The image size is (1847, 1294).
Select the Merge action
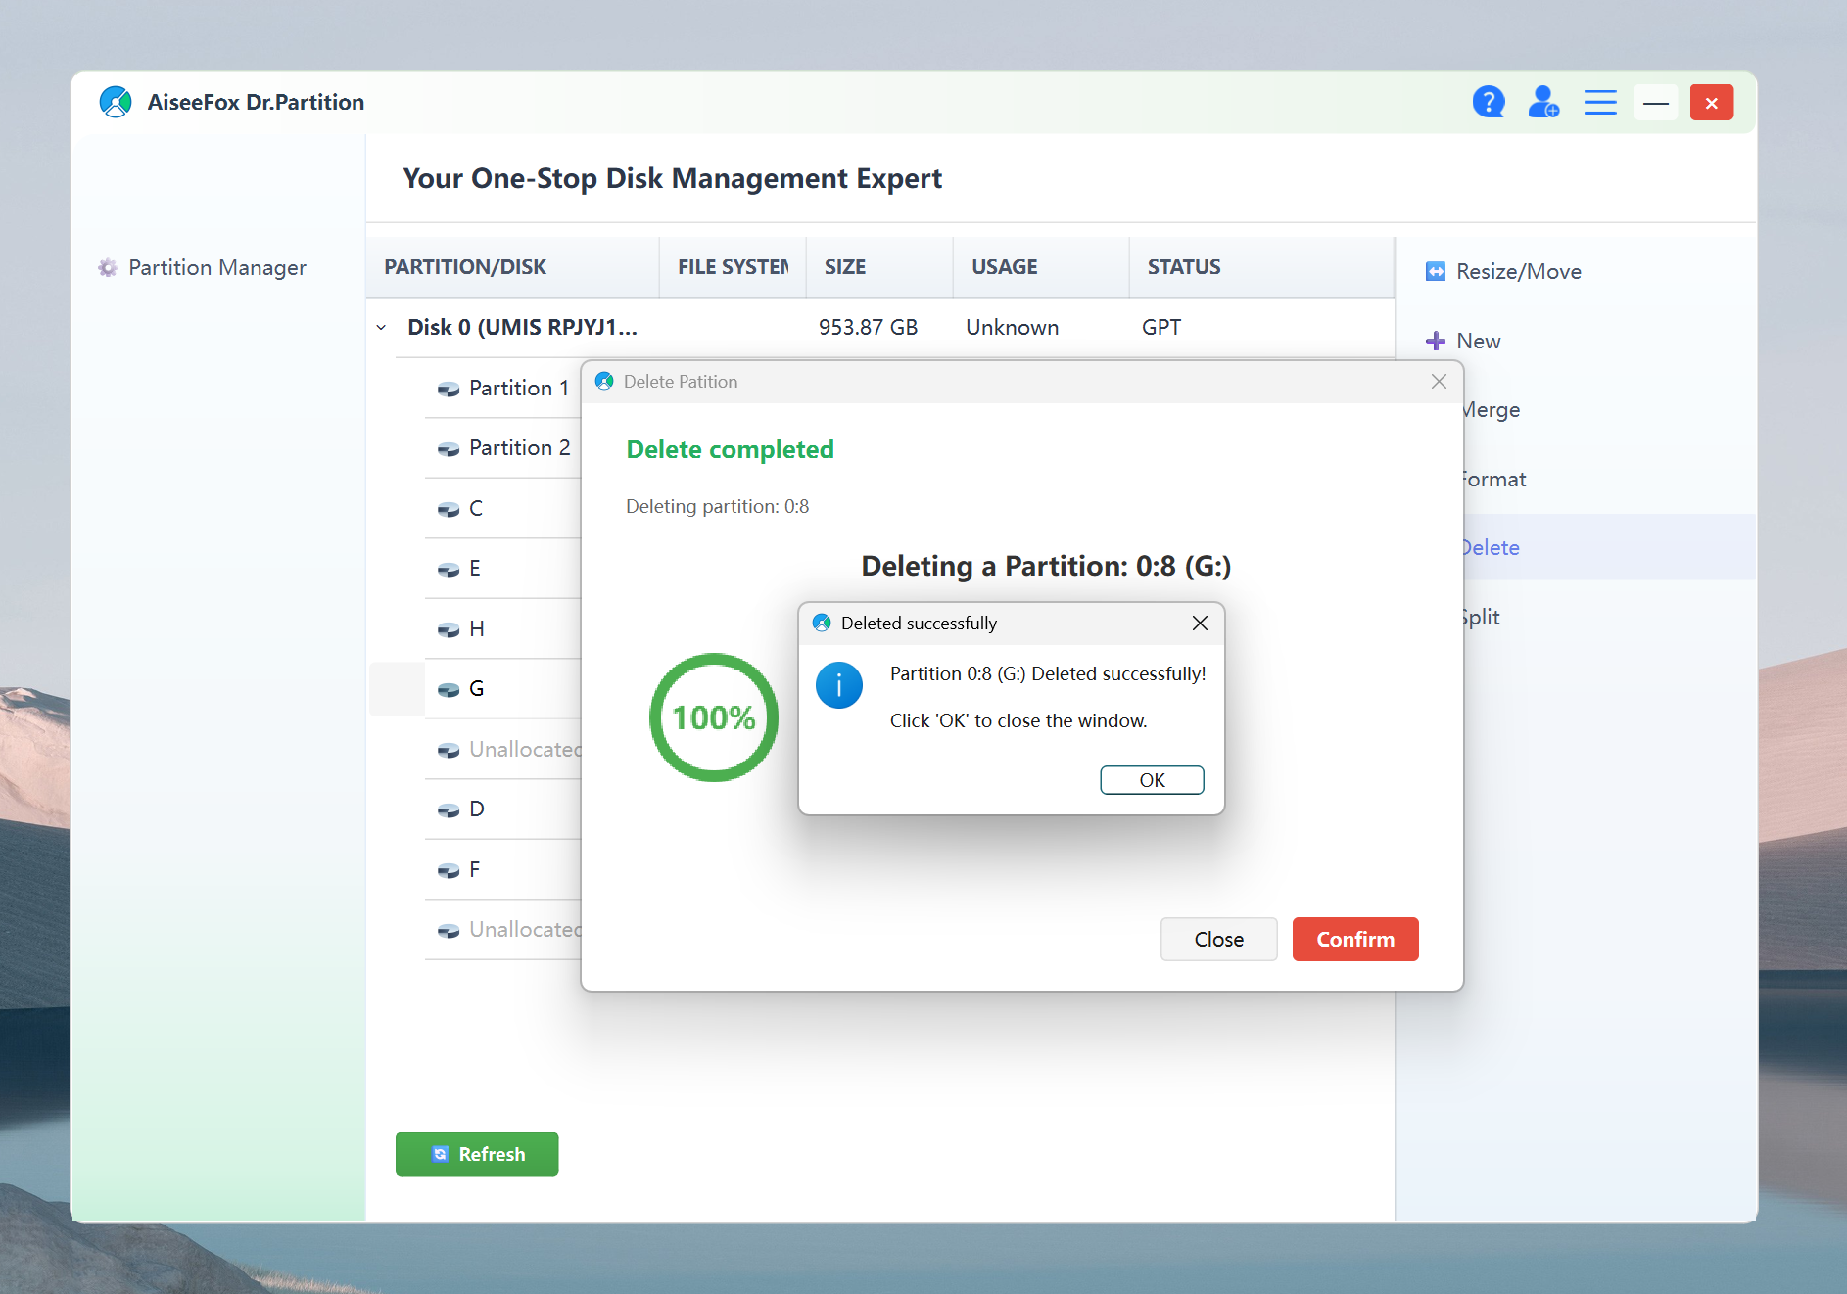pyautogui.click(x=1492, y=410)
